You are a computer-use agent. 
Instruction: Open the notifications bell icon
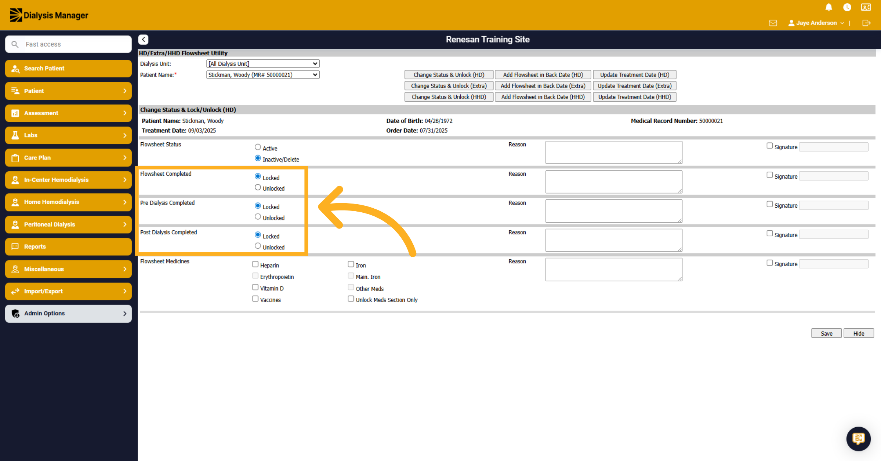pyautogui.click(x=829, y=7)
